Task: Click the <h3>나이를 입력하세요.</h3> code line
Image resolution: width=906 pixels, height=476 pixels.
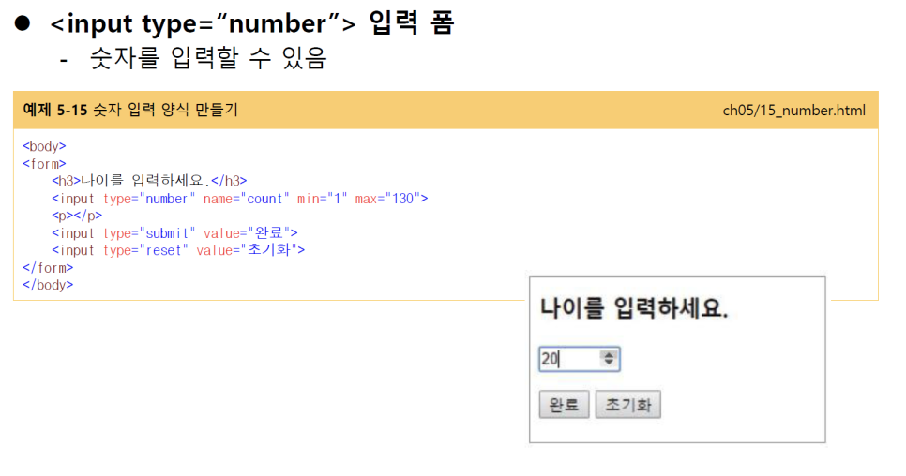Action: tap(149, 181)
